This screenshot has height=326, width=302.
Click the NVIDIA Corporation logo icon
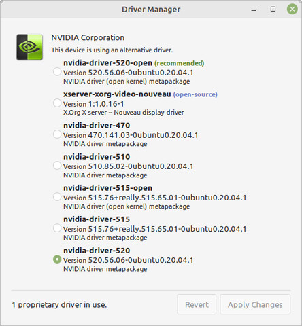pos(29,47)
